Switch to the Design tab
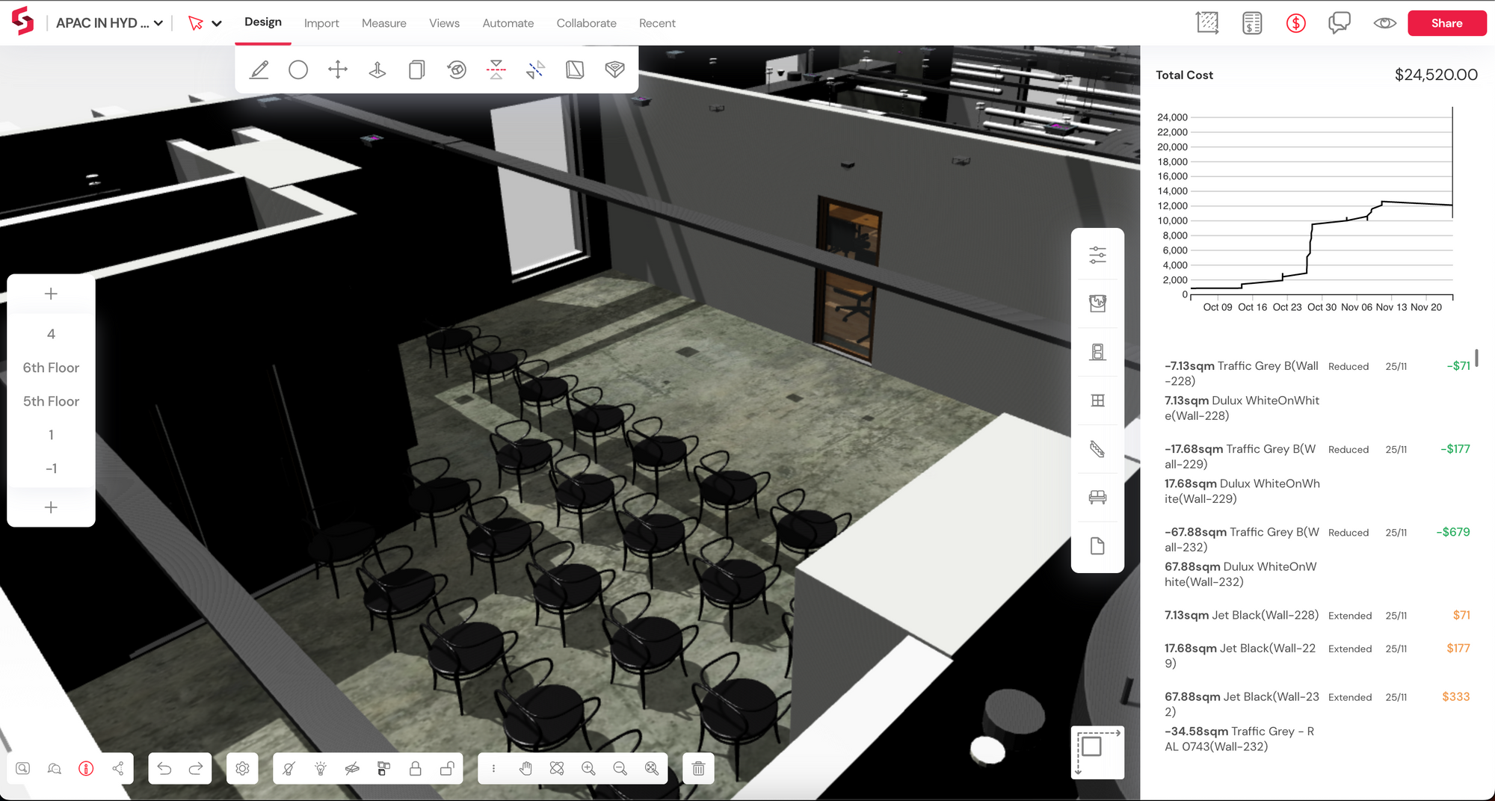This screenshot has width=1495, height=801. [x=263, y=22]
